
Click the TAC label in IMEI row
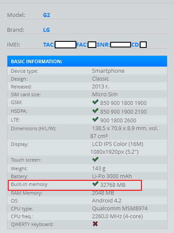(x=49, y=45)
